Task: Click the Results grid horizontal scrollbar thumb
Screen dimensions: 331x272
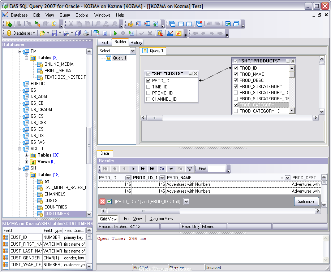Action: pyautogui.click(x=143, y=211)
